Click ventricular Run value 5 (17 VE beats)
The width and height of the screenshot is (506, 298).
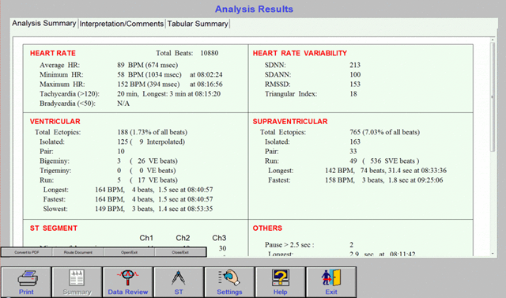click(x=148, y=180)
